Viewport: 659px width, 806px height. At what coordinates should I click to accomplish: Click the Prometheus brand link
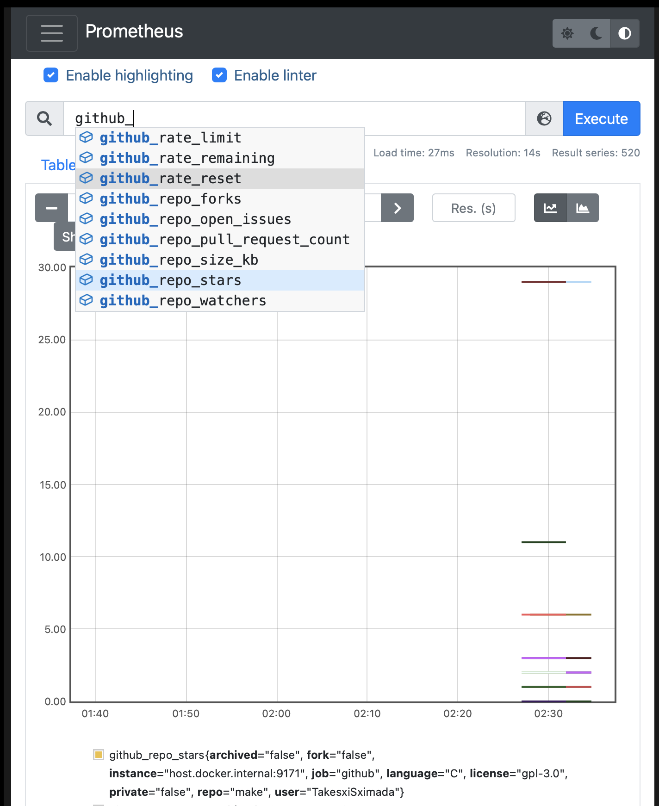click(134, 31)
